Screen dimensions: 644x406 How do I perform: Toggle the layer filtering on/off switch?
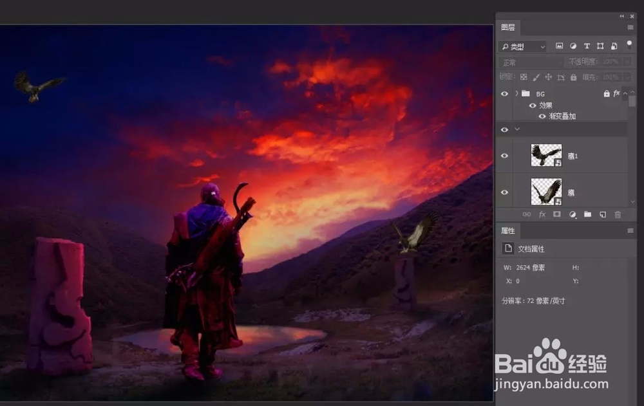(629, 45)
